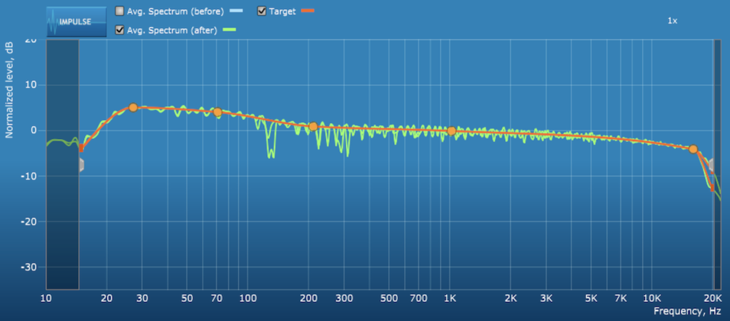Click the "Normalized level, dB" axis label
Viewport: 730px width, 321px height.
pyautogui.click(x=9, y=90)
